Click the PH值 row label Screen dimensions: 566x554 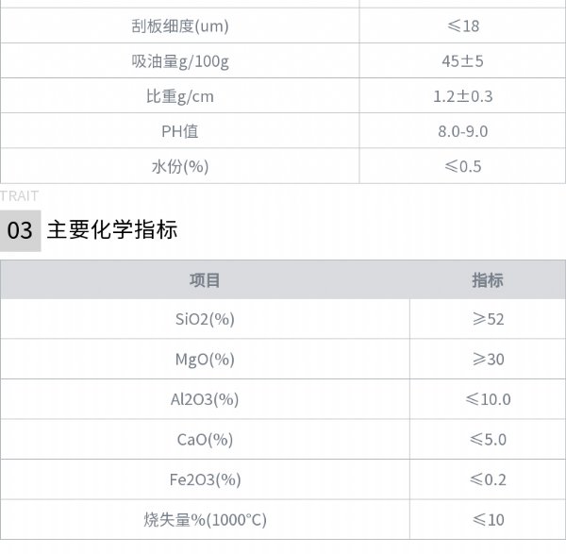click(180, 131)
